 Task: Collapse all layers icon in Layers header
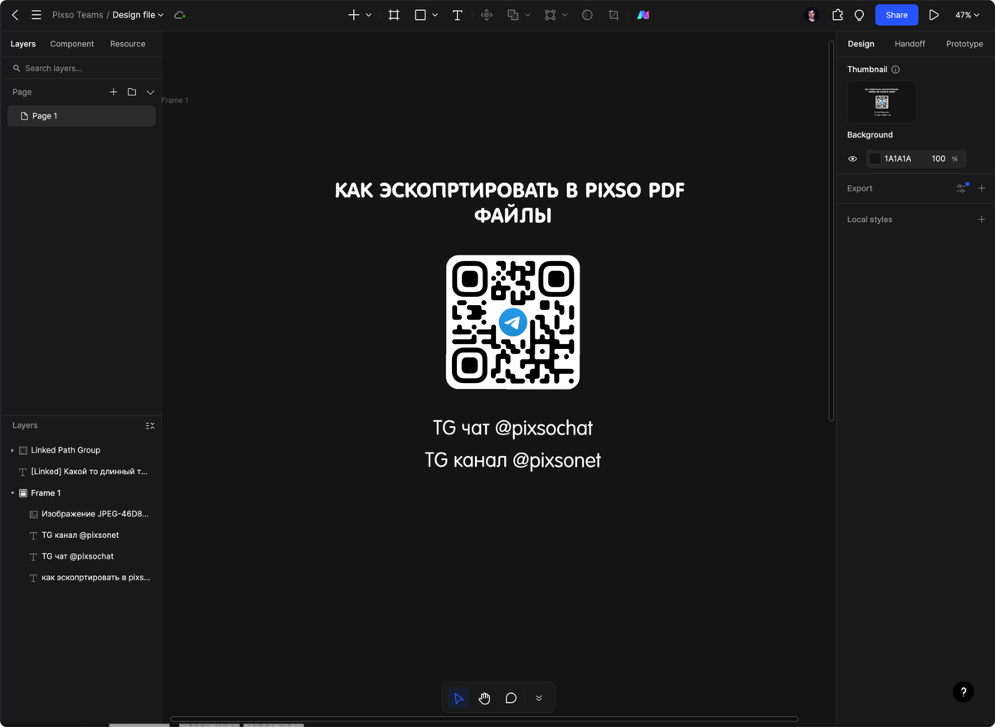(150, 425)
